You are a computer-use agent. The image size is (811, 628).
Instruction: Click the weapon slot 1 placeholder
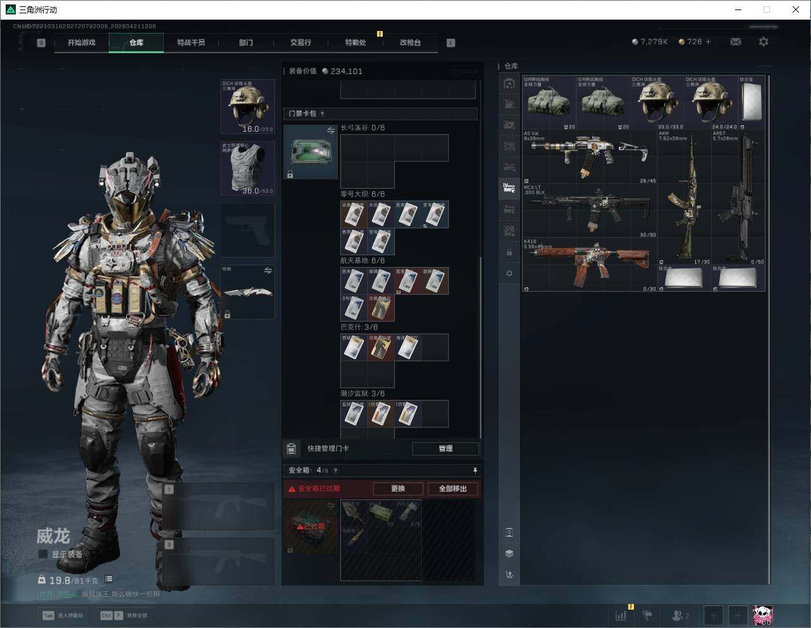(219, 507)
